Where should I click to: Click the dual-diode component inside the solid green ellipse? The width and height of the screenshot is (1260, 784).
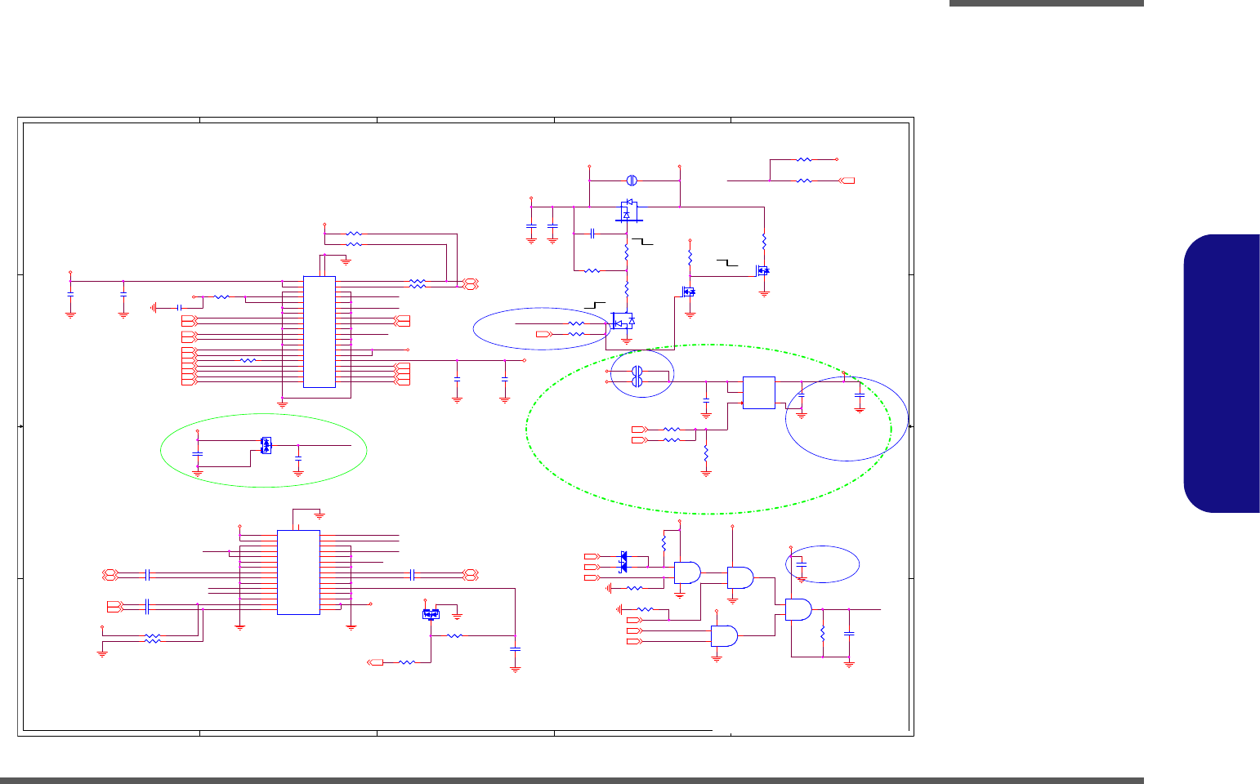[x=266, y=445]
